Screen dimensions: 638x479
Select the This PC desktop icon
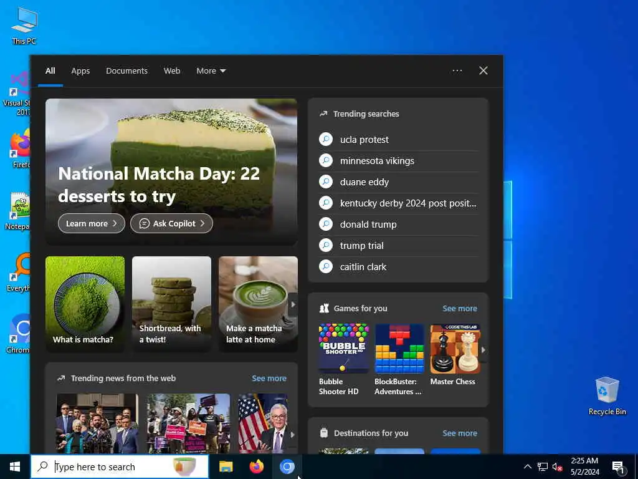24,25
